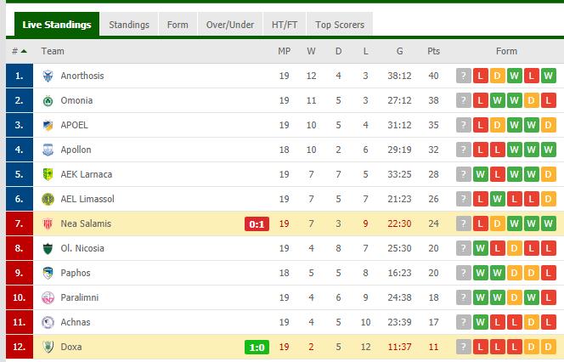Image resolution: width=564 pixels, height=362 pixels.
Task: Open the Form tab
Action: [178, 25]
